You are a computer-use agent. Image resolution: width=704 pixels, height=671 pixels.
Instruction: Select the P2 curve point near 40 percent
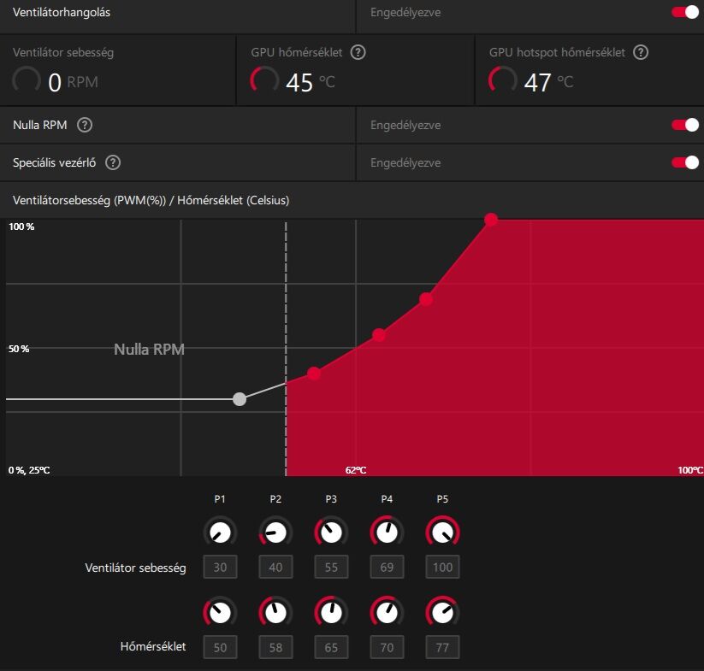(x=314, y=374)
